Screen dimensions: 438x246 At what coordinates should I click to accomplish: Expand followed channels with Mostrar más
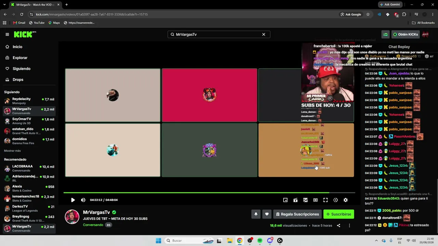12,151
